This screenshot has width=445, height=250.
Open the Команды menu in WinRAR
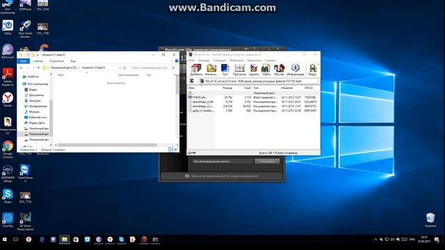[x=204, y=60]
